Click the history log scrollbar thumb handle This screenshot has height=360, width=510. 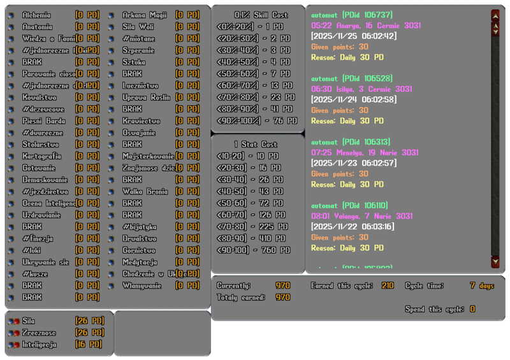tap(495, 28)
